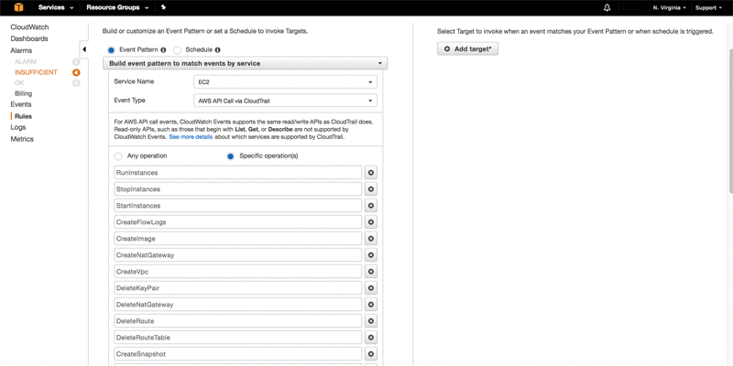Screen dimensions: 733x366
Task: Remove the DeleteNatGateway operation
Action: (371, 305)
